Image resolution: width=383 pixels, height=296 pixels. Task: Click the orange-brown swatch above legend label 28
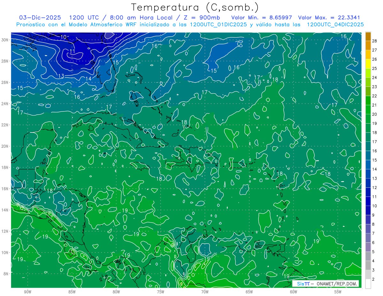[x=368, y=36]
